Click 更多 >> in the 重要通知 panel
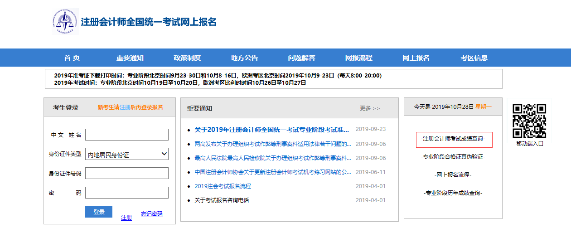 click(x=370, y=108)
